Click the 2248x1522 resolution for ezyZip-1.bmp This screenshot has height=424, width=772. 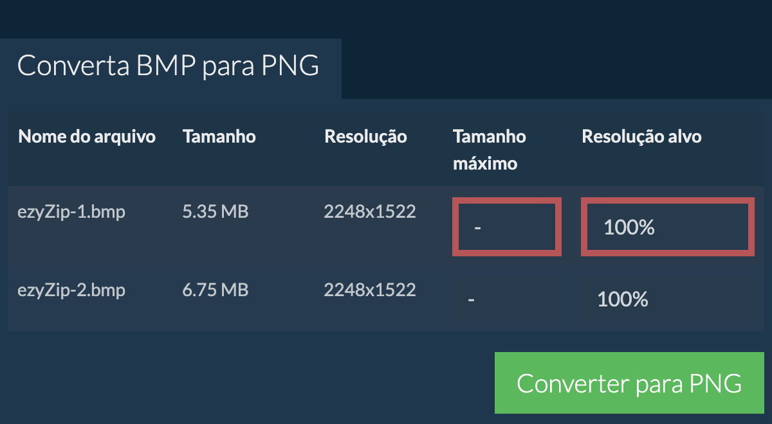pyautogui.click(x=370, y=211)
